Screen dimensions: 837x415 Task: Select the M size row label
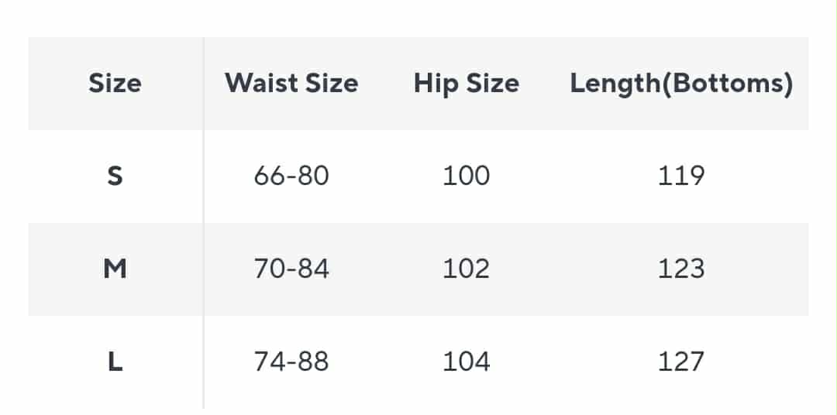click(115, 269)
